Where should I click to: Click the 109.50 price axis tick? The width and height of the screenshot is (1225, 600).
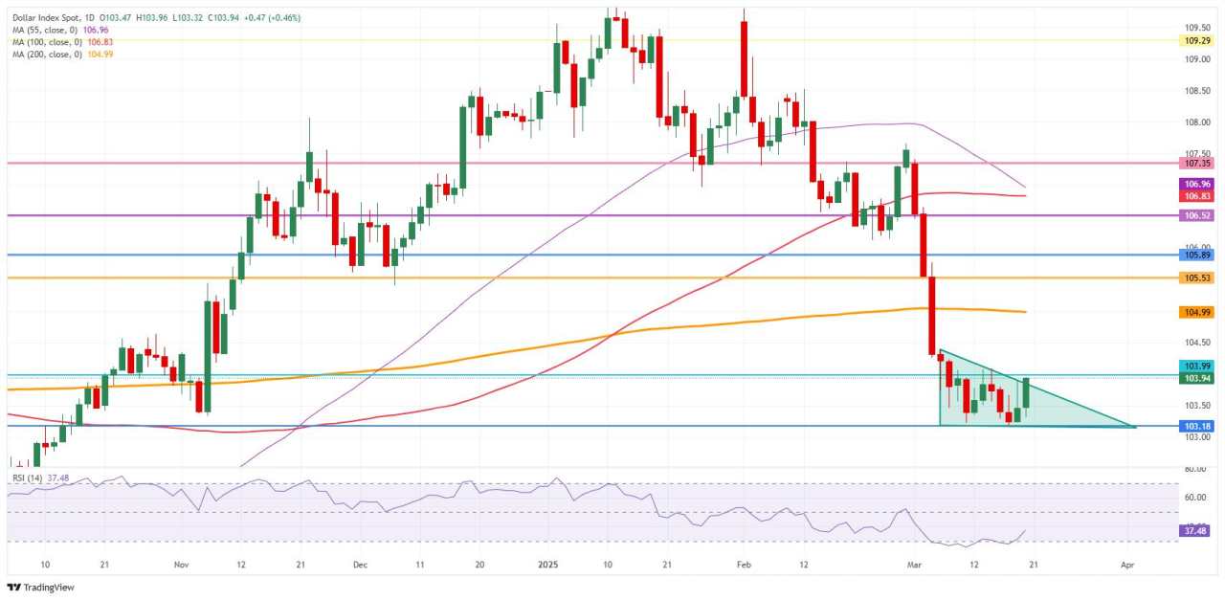tap(1200, 28)
